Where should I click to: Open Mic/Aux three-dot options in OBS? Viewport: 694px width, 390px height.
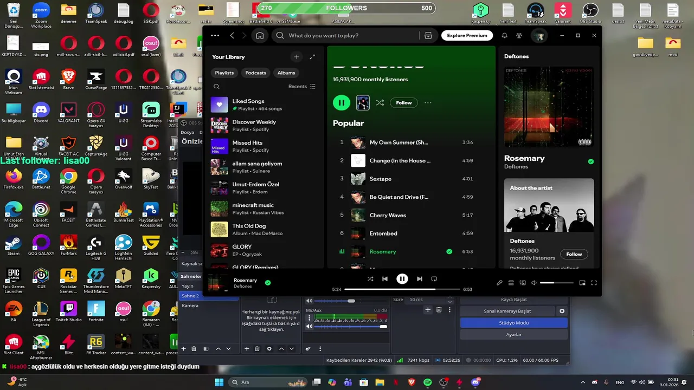pyautogui.click(x=310, y=318)
